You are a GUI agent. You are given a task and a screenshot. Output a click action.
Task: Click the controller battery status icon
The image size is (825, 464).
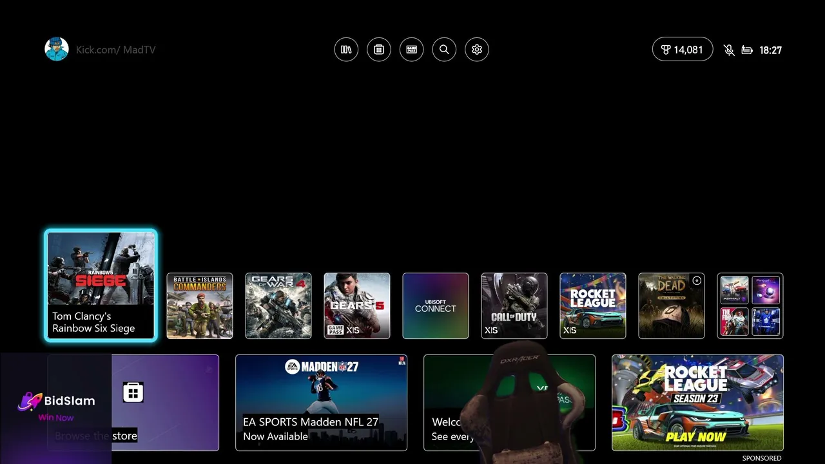coord(747,50)
